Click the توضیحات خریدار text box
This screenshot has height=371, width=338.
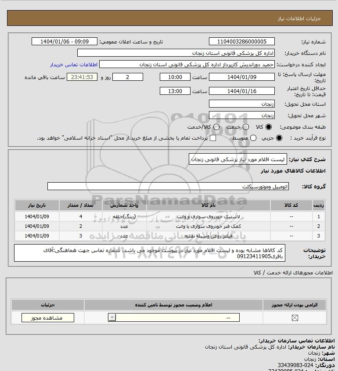click(150, 253)
